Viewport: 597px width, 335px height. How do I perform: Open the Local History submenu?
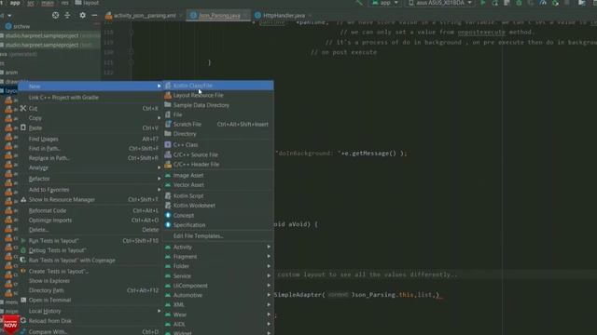[x=90, y=311]
